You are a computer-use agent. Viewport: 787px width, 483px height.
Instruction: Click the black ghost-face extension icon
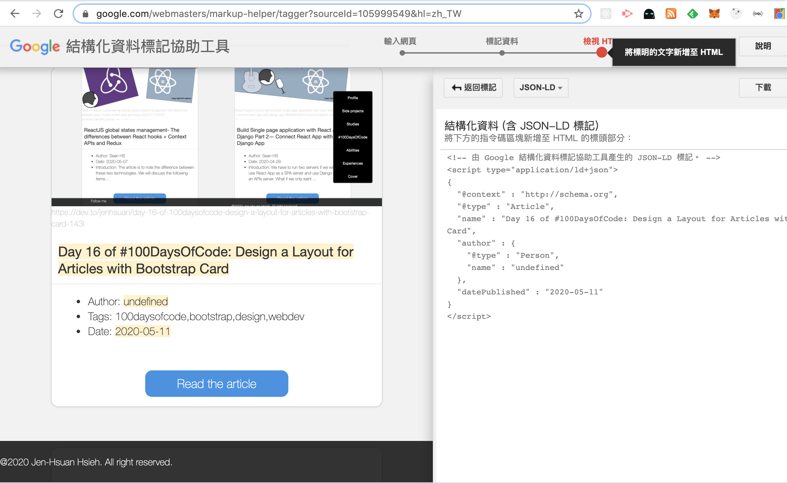(649, 14)
